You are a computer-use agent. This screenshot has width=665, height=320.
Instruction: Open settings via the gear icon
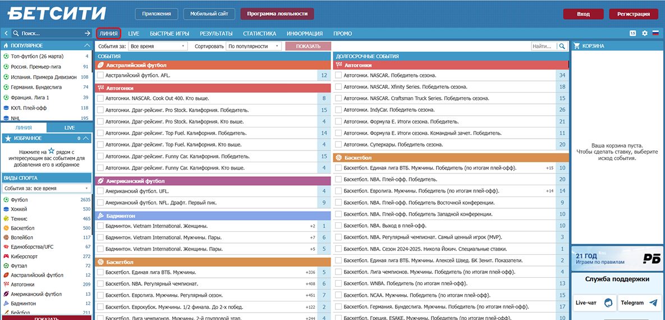pos(644,33)
